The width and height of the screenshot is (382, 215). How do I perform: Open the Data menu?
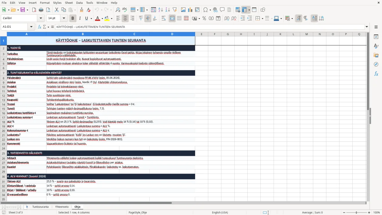click(79, 3)
